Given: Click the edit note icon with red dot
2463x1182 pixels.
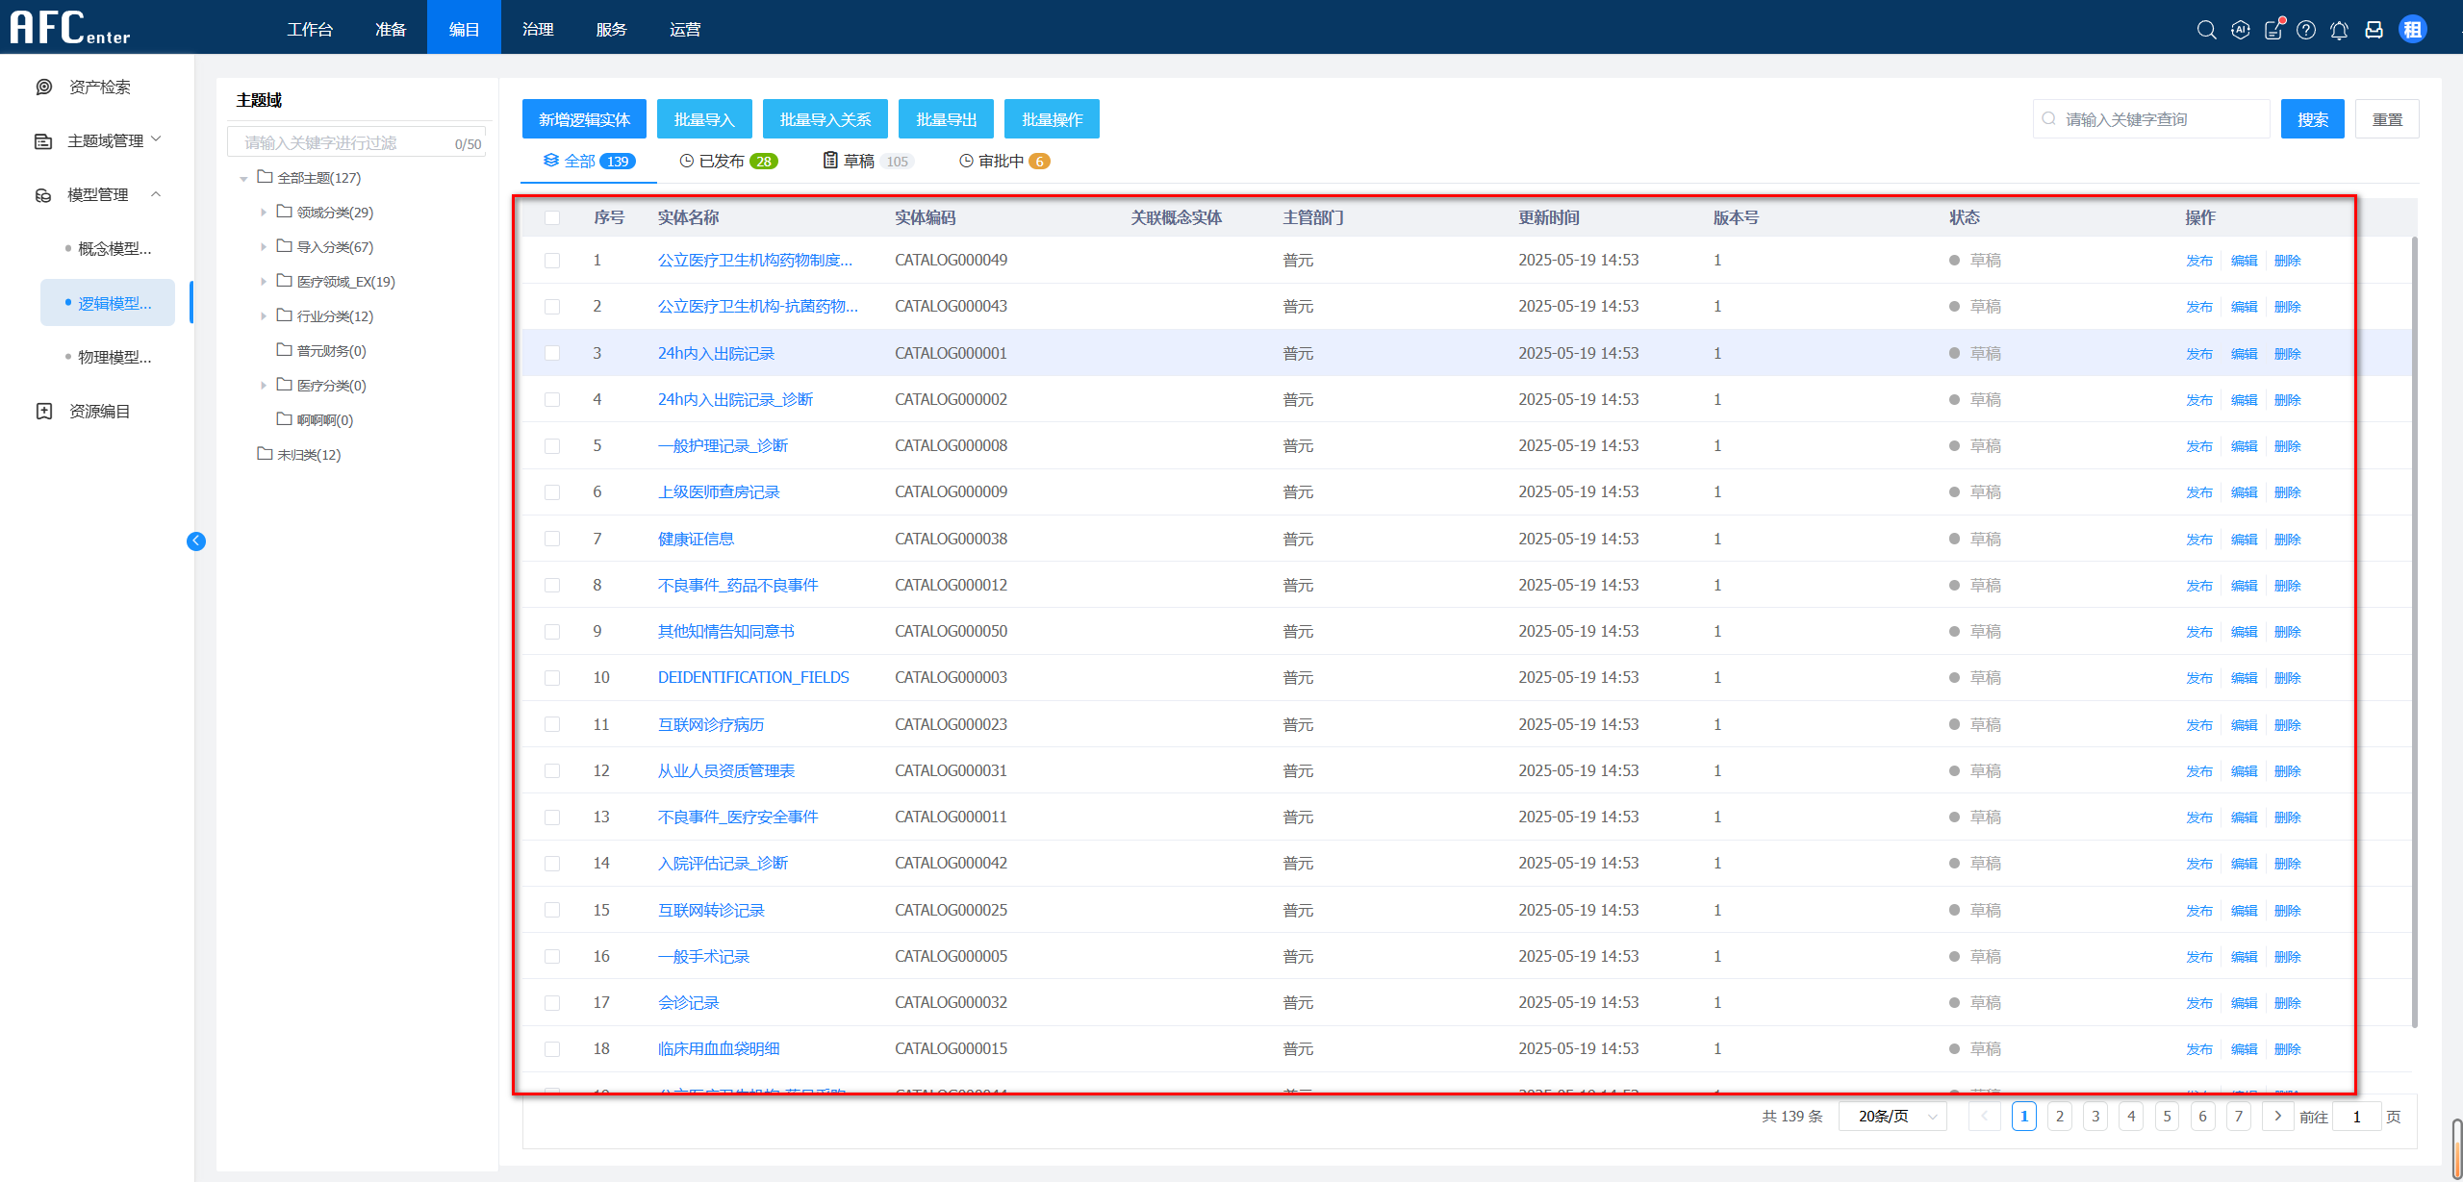Looking at the screenshot, I should coord(2273,30).
